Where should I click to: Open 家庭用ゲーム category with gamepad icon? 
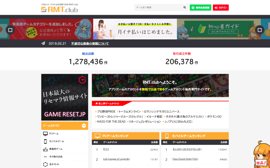(65, 149)
